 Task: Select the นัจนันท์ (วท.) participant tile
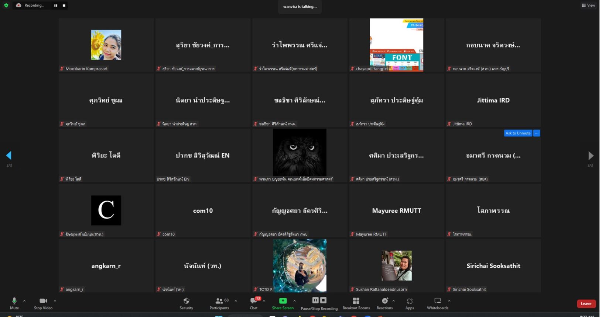[x=203, y=266]
